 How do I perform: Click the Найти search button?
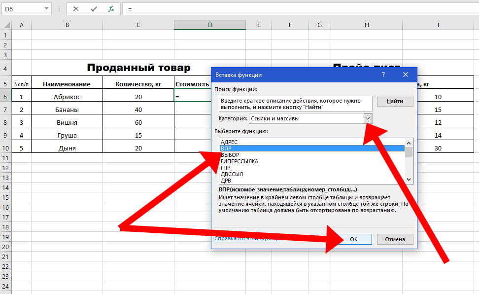click(395, 101)
